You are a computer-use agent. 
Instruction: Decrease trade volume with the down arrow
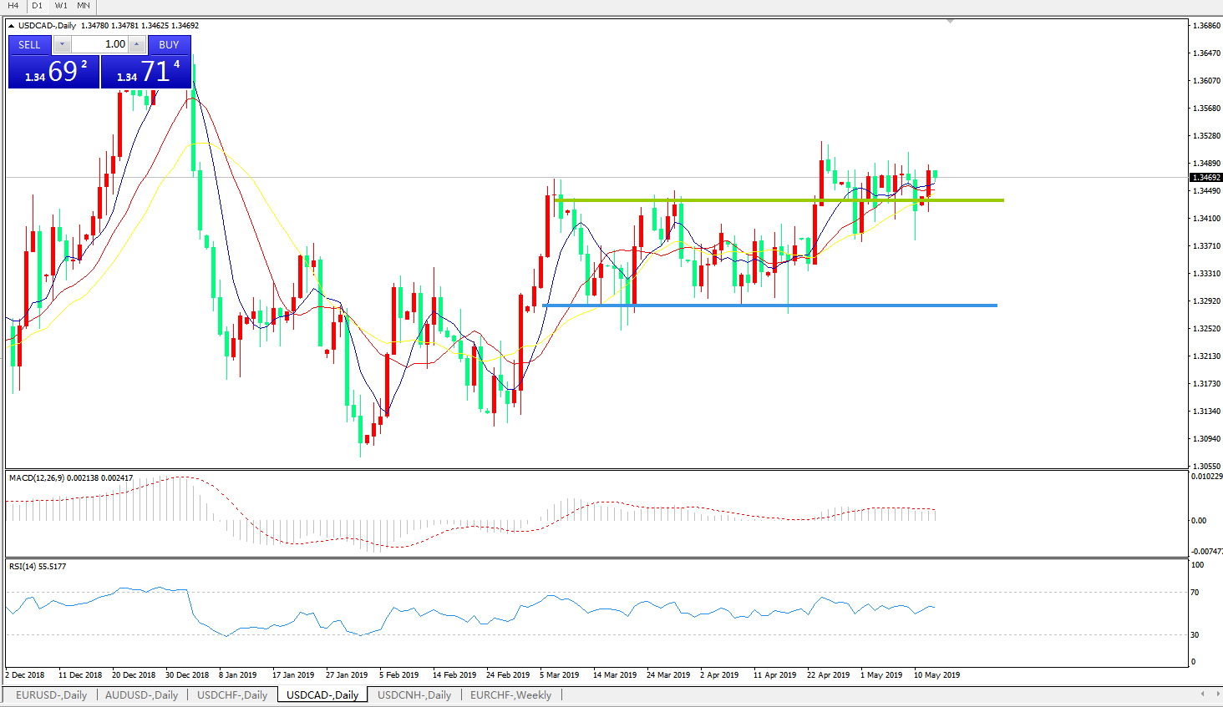coord(62,44)
